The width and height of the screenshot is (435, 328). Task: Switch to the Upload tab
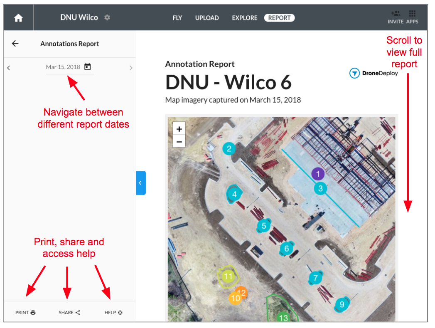207,18
